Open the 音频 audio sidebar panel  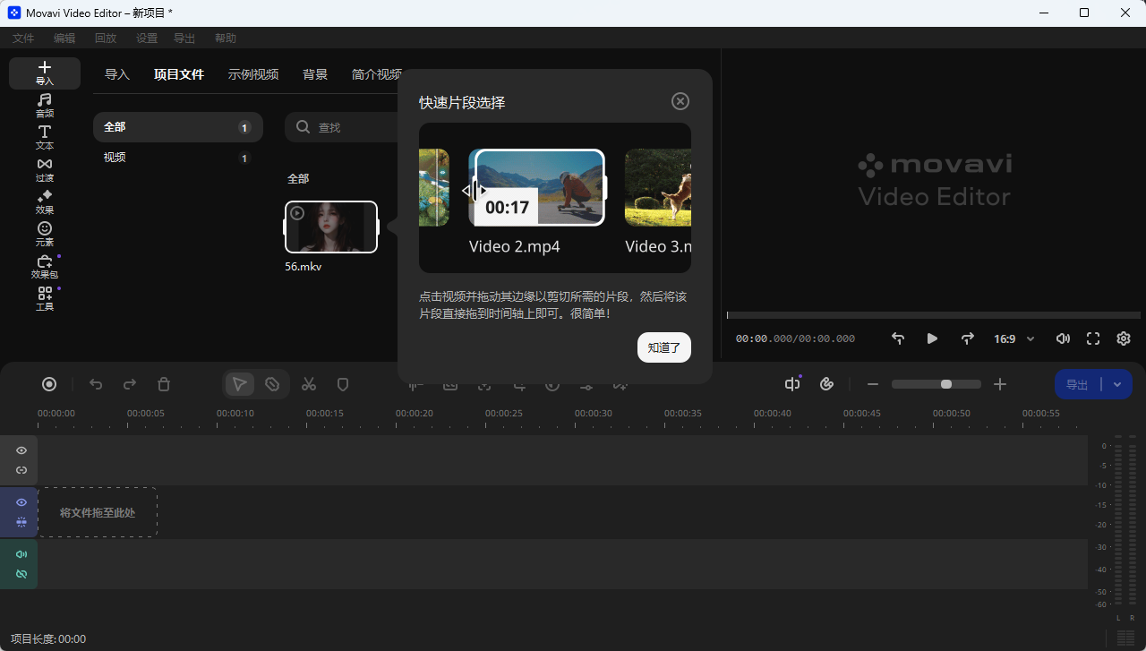45,106
